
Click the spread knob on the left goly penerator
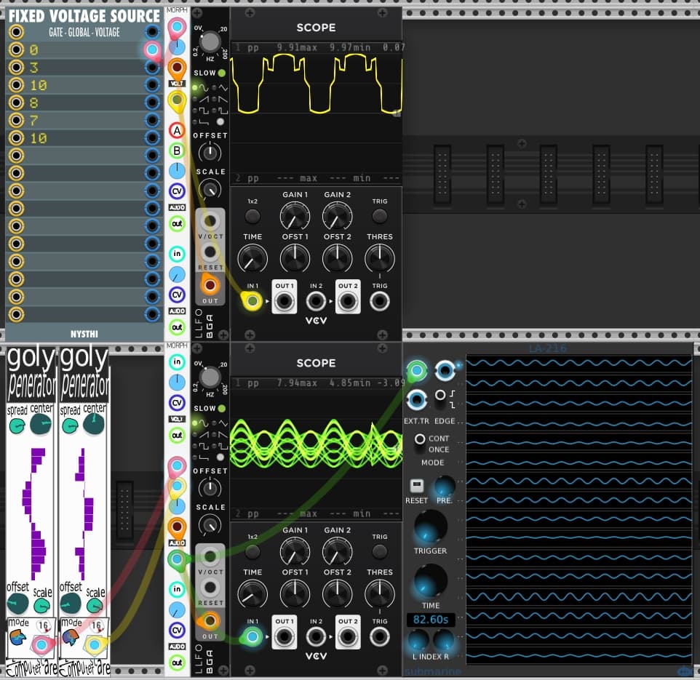tap(17, 425)
